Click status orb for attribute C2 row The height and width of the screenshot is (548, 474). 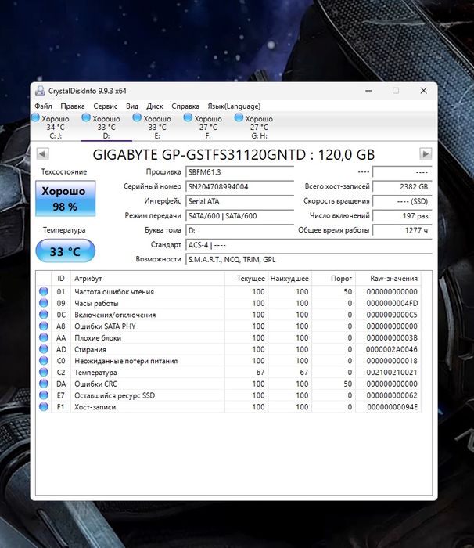click(44, 372)
